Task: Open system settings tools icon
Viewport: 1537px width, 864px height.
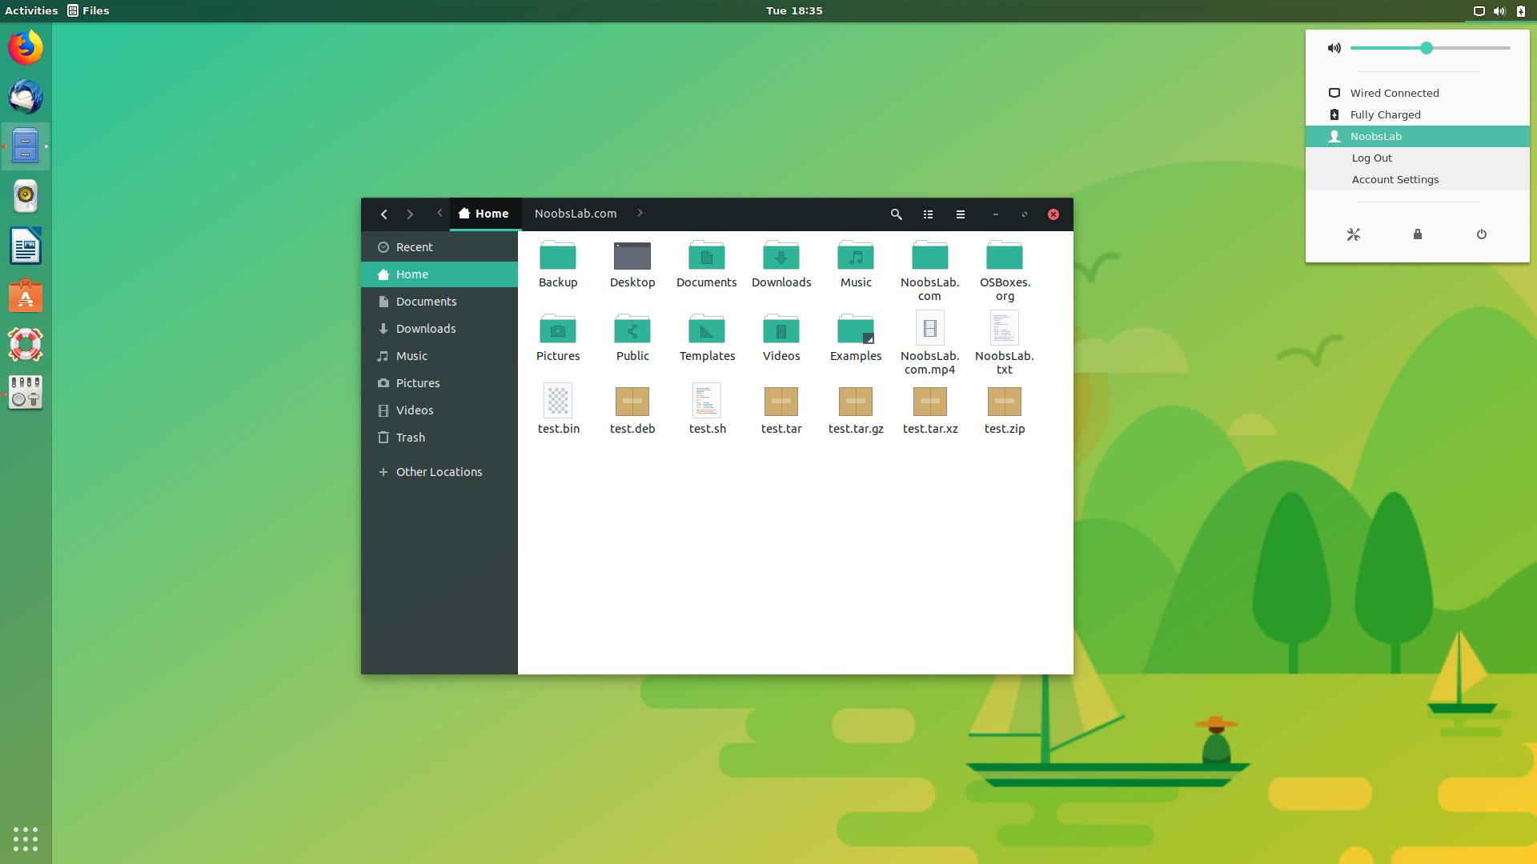Action: coord(1353,234)
